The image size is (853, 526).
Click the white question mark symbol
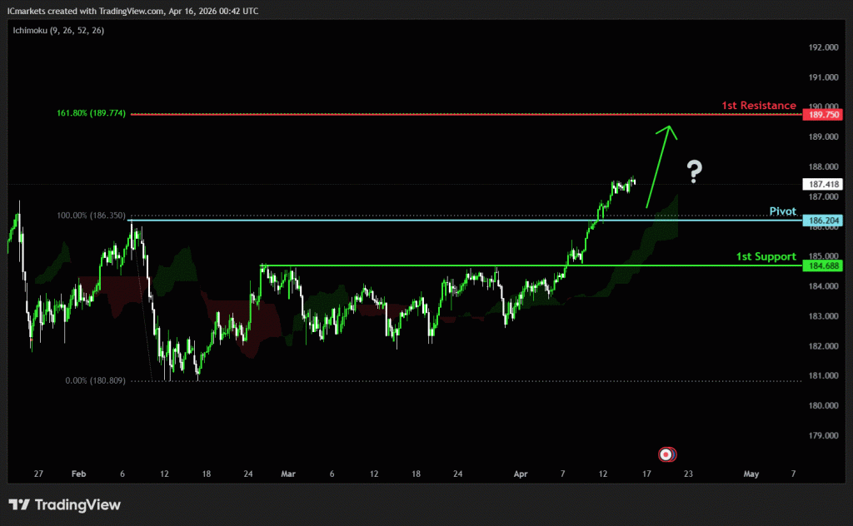click(x=694, y=172)
